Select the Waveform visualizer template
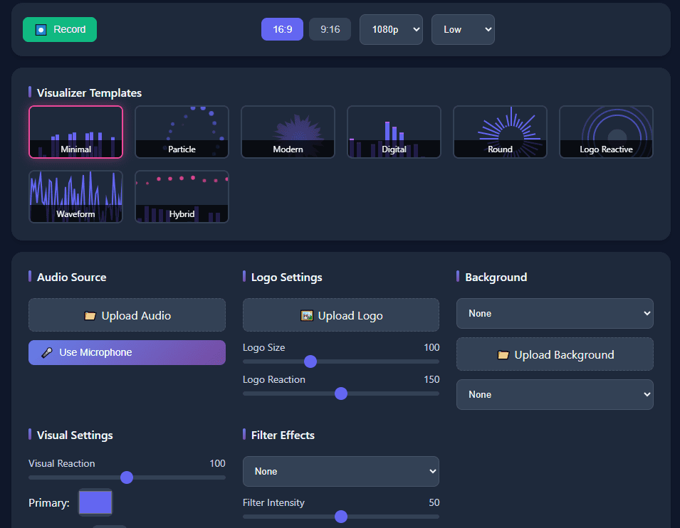Viewport: 680px width, 528px height. pyautogui.click(x=75, y=196)
